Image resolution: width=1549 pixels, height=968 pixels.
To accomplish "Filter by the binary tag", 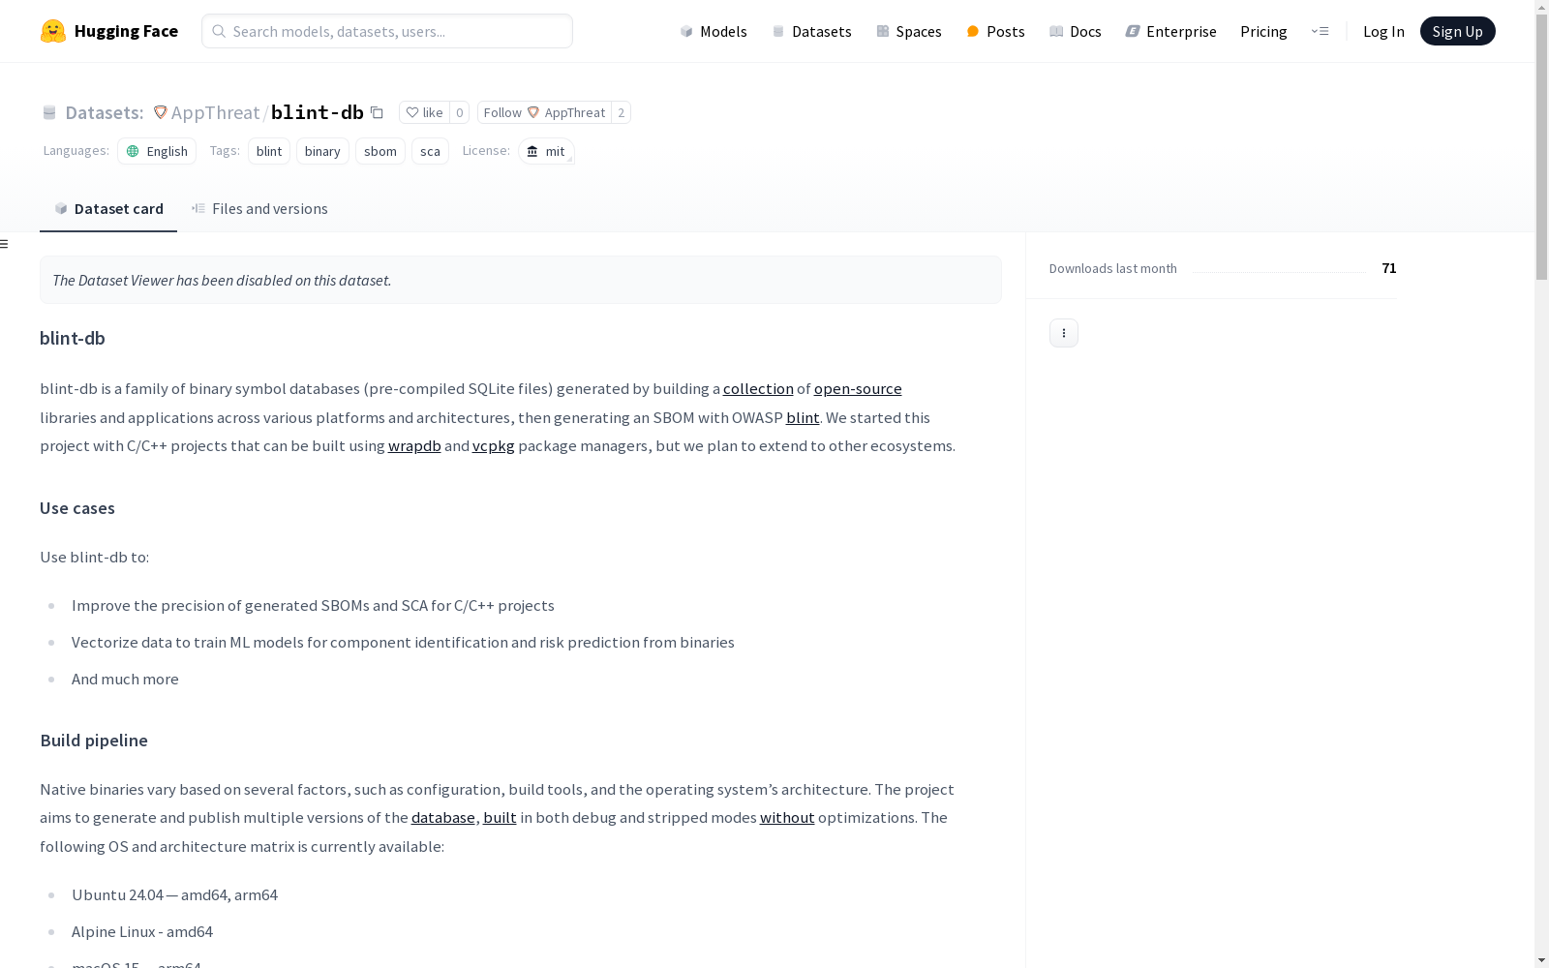I will pos(322,151).
